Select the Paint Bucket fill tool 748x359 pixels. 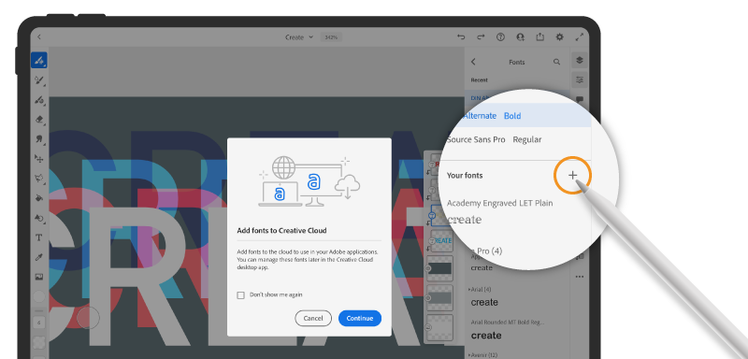click(39, 198)
